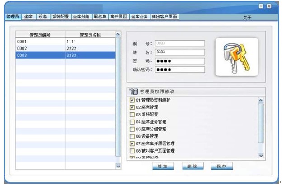Screen dimensions: 282x185
Task: Click the 管理员权限修改 panel header icon
Action: (x=134, y=91)
